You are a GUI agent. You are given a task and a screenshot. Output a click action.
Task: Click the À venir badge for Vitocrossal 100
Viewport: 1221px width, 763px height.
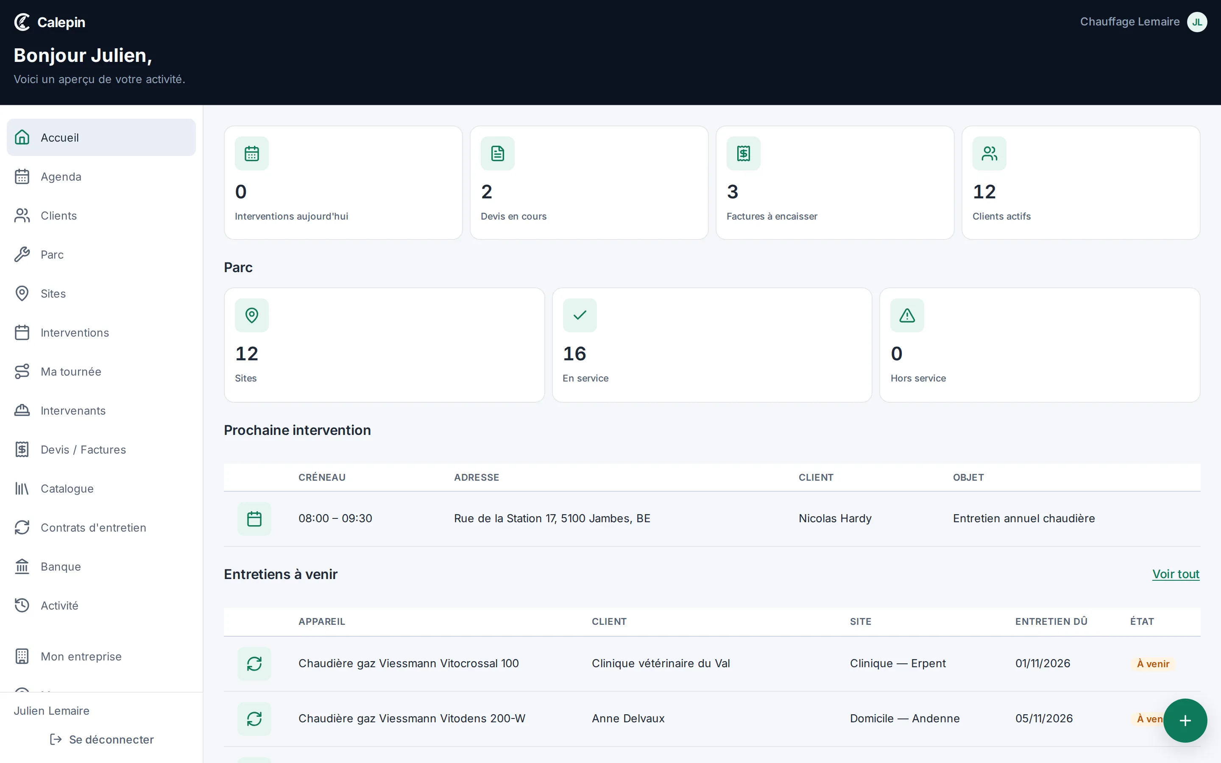[1152, 663]
